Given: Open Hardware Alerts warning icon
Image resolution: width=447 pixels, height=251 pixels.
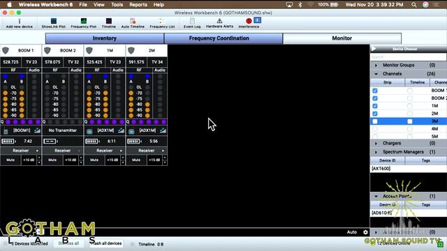Looking at the screenshot, I should (219, 21).
